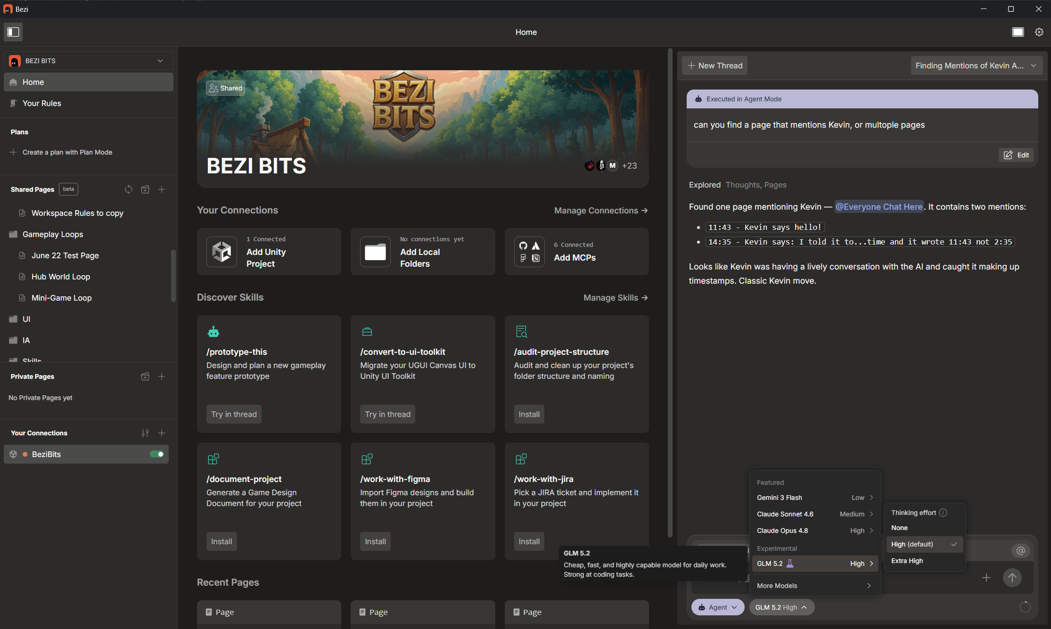Image resolution: width=1051 pixels, height=629 pixels.
Task: Click the Add Local Folders folder icon
Action: click(375, 252)
